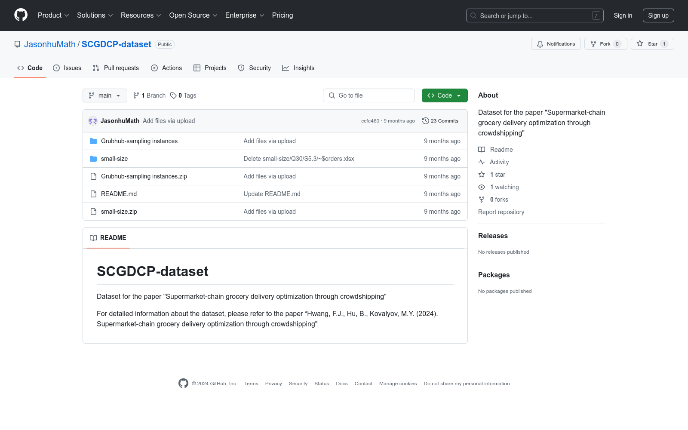
Task: Click the branch icon next to 1 Branch
Action: 136,95
